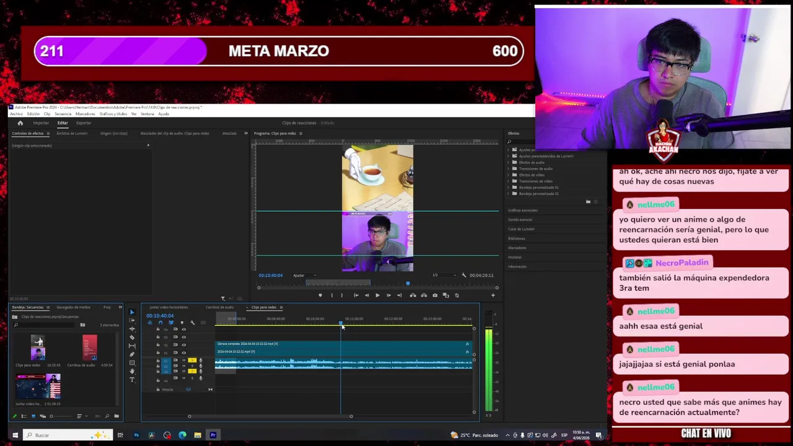The width and height of the screenshot is (793, 446).
Task: Select the Razor tool
Action: pos(132,338)
